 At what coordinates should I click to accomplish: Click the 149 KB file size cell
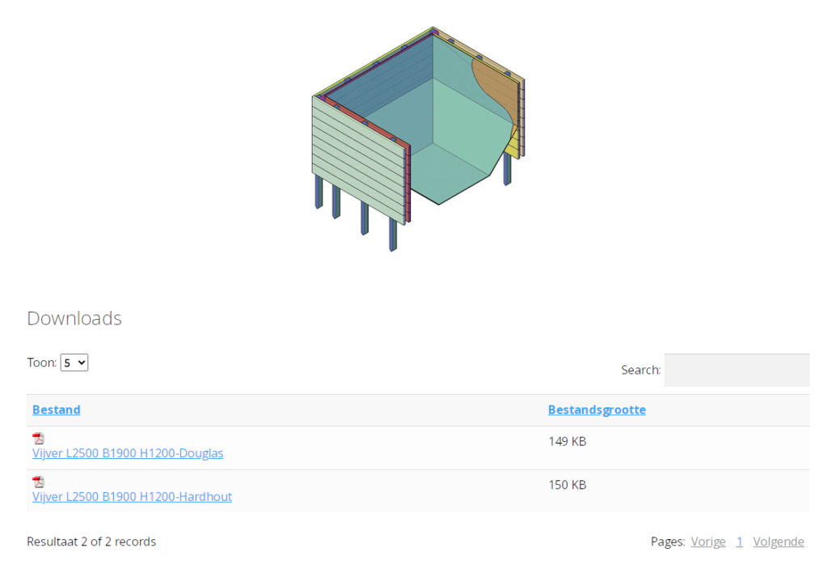click(x=567, y=442)
